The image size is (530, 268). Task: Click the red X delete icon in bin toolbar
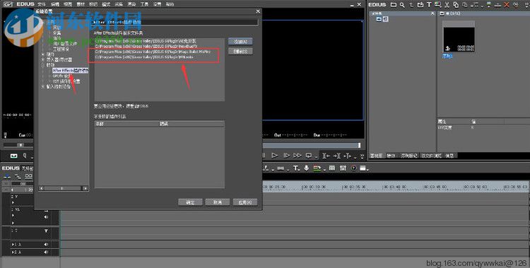pyautogui.click(x=507, y=5)
